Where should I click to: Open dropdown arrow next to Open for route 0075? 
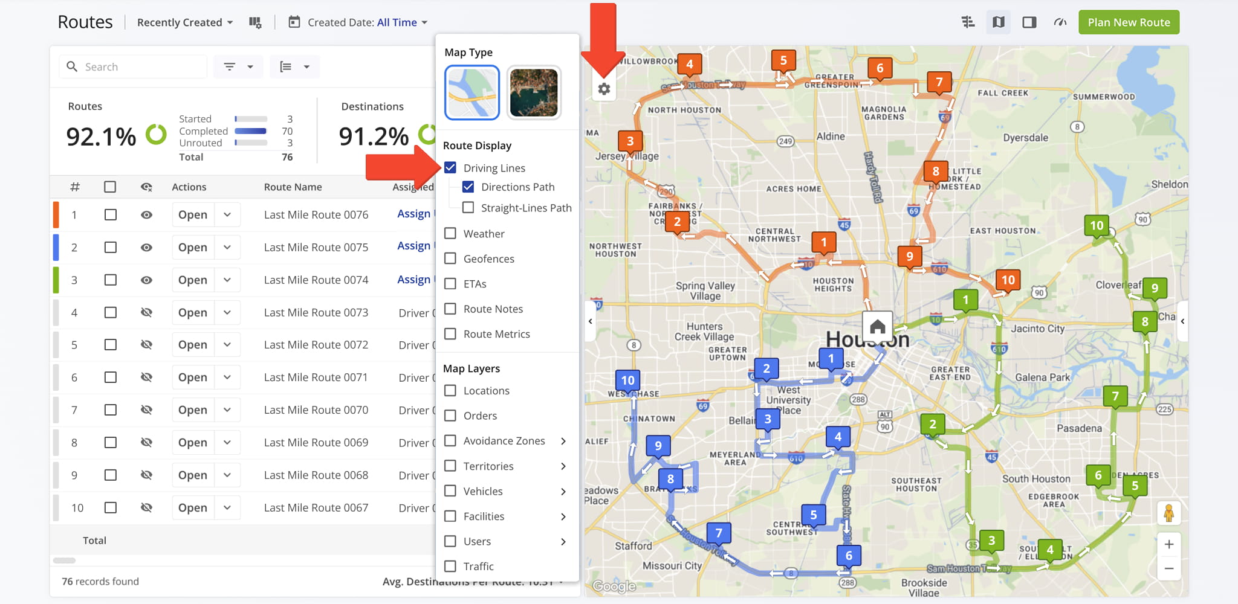click(227, 247)
